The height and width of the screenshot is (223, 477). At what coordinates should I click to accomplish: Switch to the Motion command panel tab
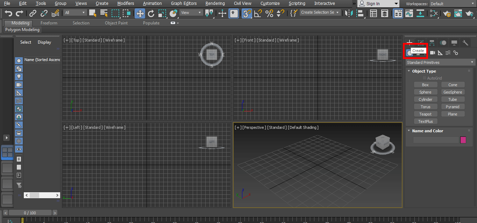443,43
